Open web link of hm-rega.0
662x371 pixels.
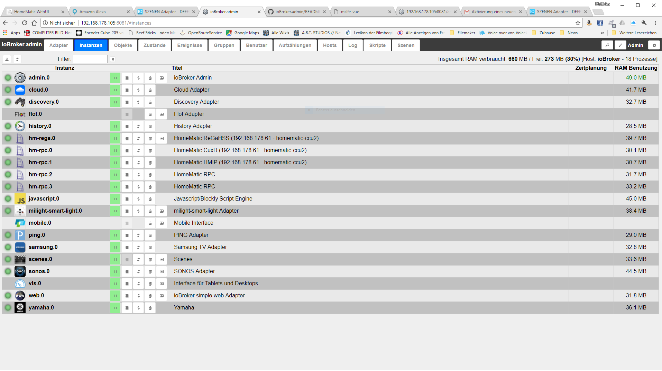point(162,138)
